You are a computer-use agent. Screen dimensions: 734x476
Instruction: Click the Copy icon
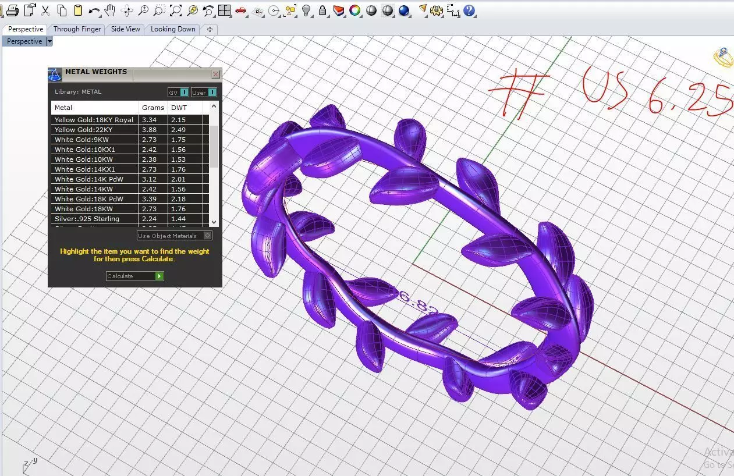(x=62, y=10)
